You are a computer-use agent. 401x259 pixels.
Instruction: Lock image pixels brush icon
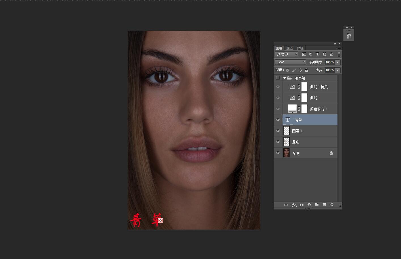[x=294, y=70]
